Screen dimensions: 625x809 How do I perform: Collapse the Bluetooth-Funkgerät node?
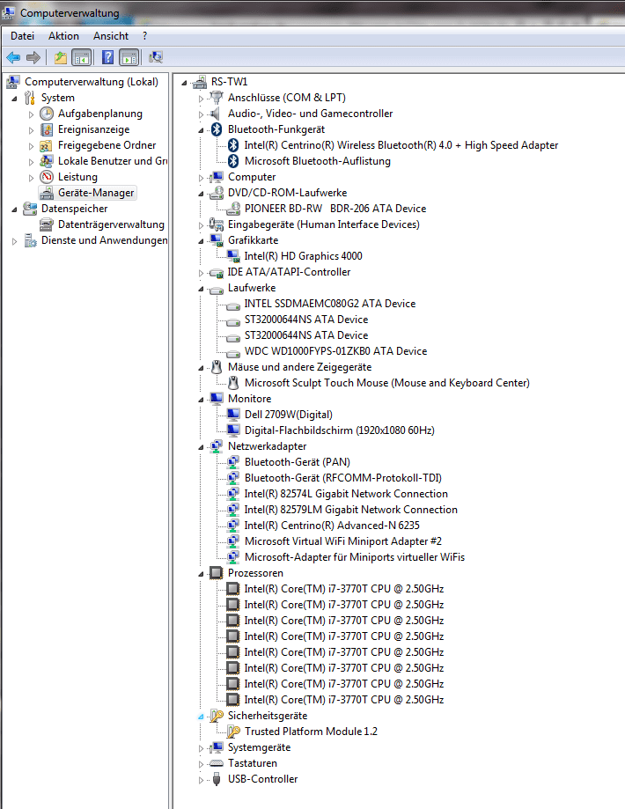pos(202,130)
